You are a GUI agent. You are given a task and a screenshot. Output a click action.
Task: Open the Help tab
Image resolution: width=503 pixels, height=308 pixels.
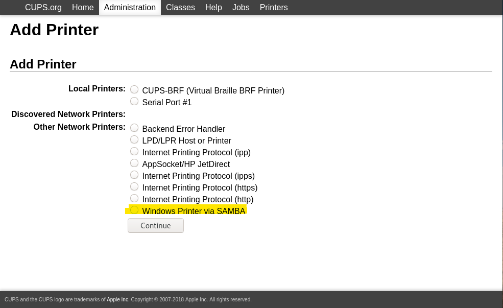tap(213, 7)
